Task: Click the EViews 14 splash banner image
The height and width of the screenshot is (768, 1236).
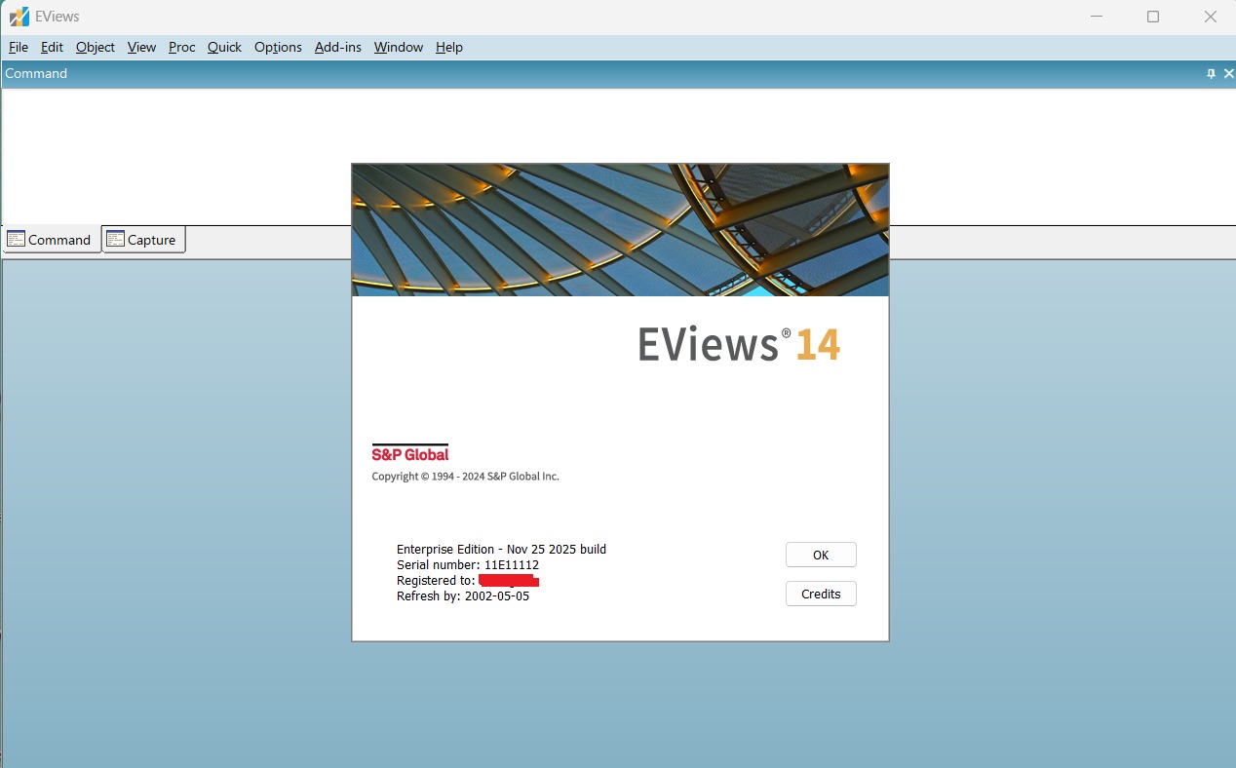Action: pyautogui.click(x=620, y=230)
